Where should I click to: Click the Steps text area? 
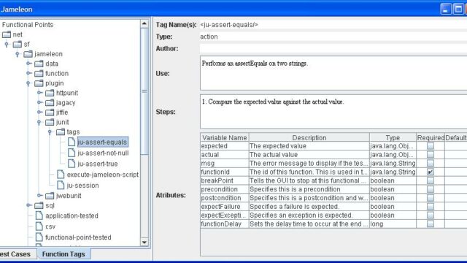[333, 112]
